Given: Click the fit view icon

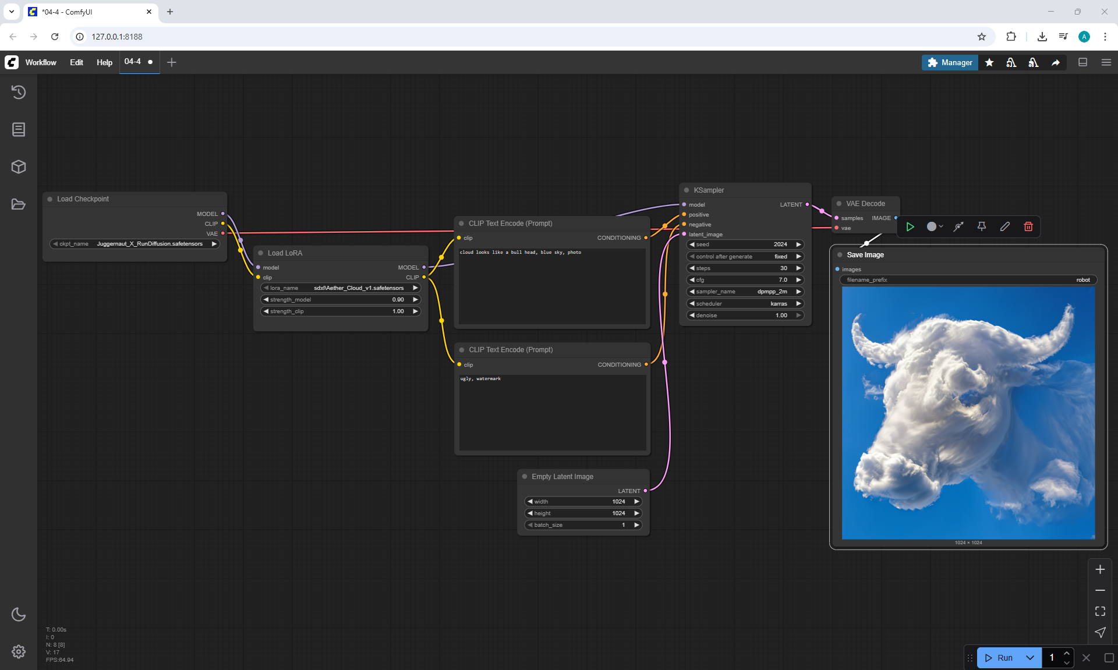Looking at the screenshot, I should point(1100,611).
